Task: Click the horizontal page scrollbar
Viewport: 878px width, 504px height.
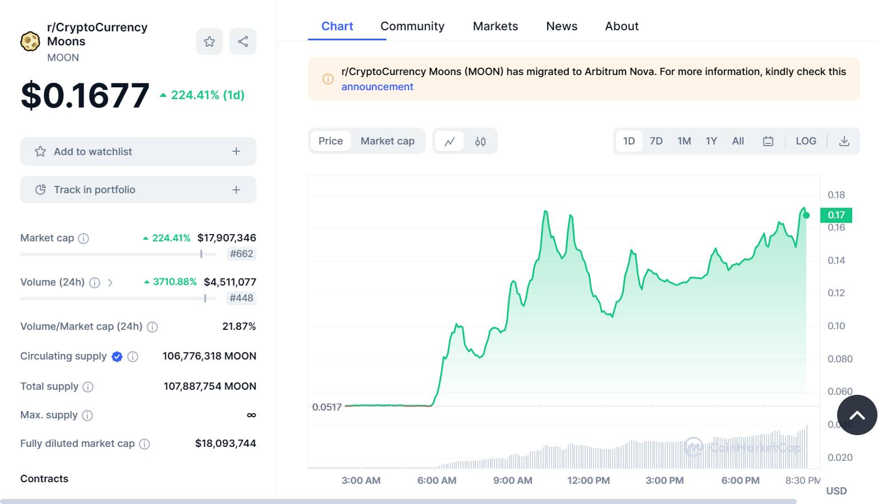Action: pos(398,501)
